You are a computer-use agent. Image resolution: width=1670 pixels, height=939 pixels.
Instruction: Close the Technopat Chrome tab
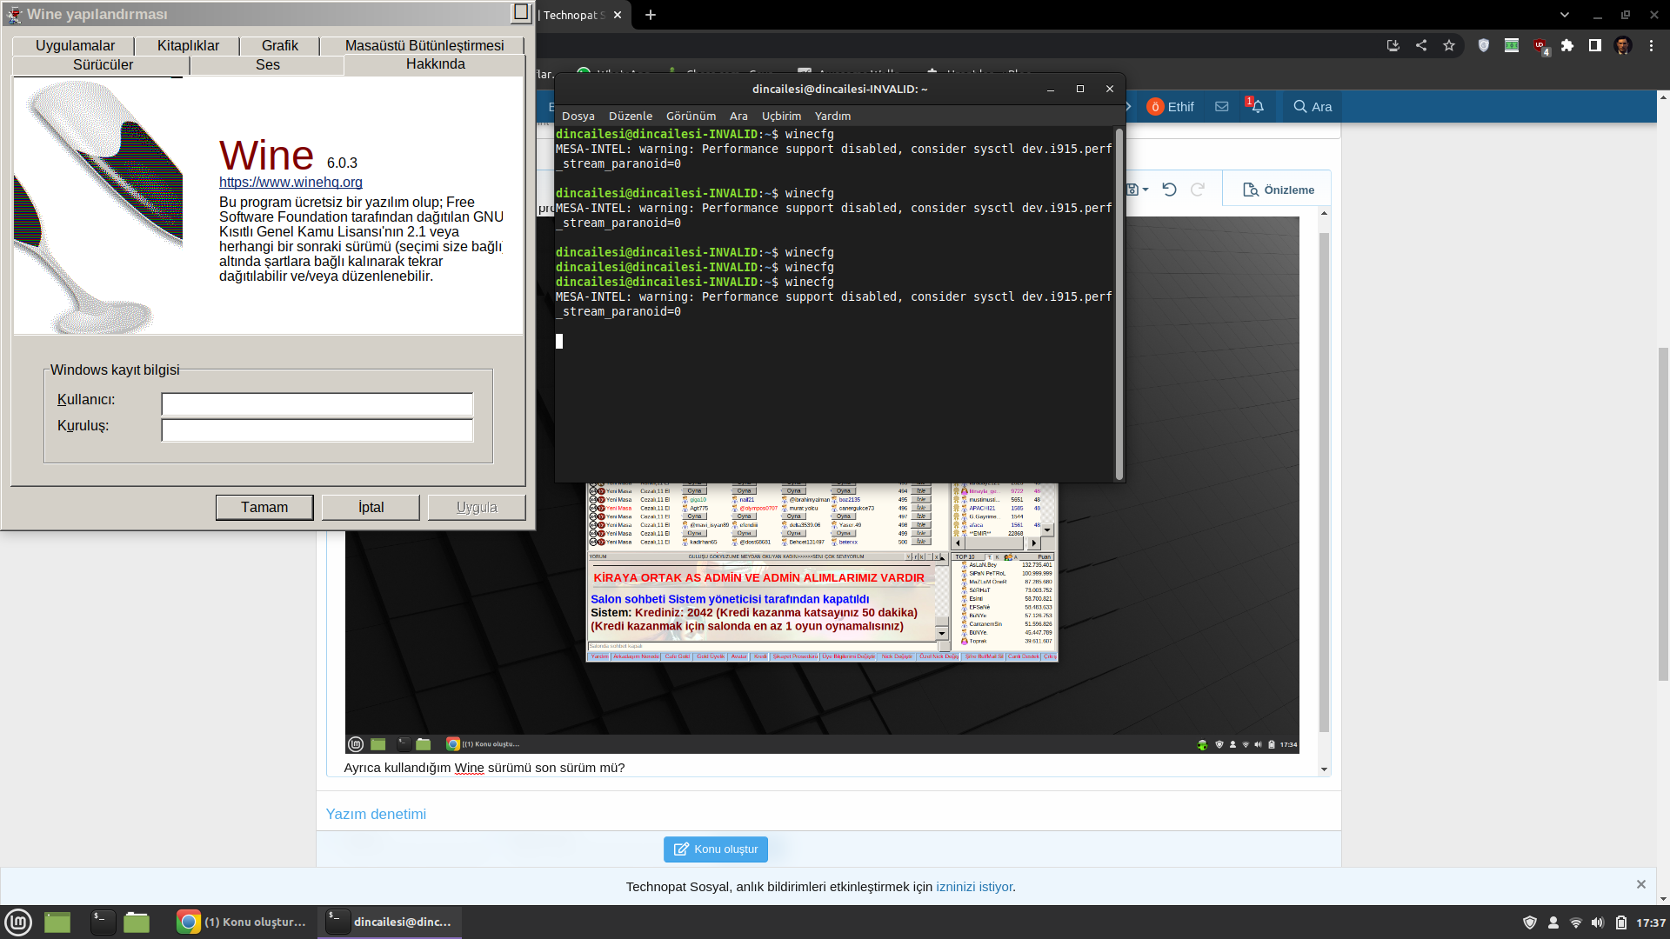click(618, 15)
